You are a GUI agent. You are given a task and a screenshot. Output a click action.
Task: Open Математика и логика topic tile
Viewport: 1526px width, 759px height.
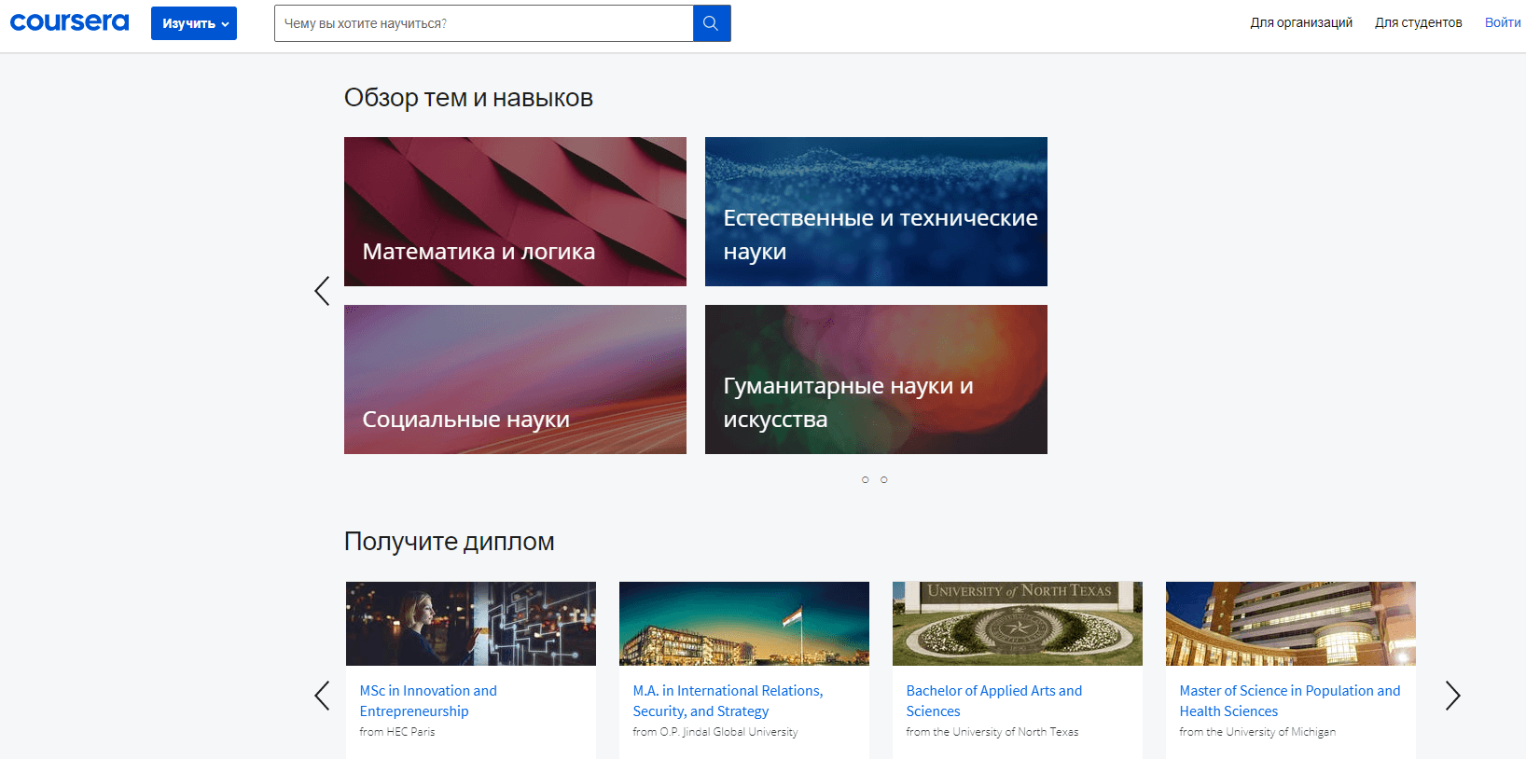tap(515, 212)
